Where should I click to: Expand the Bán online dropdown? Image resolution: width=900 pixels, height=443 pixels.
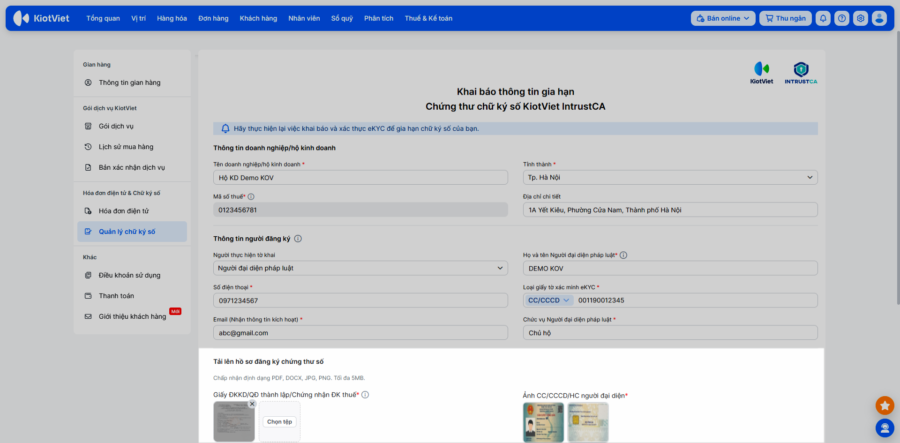[x=723, y=18]
